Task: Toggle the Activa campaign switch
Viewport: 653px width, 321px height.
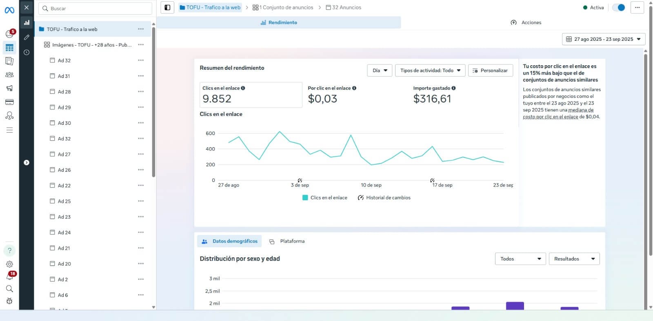Action: tap(619, 7)
